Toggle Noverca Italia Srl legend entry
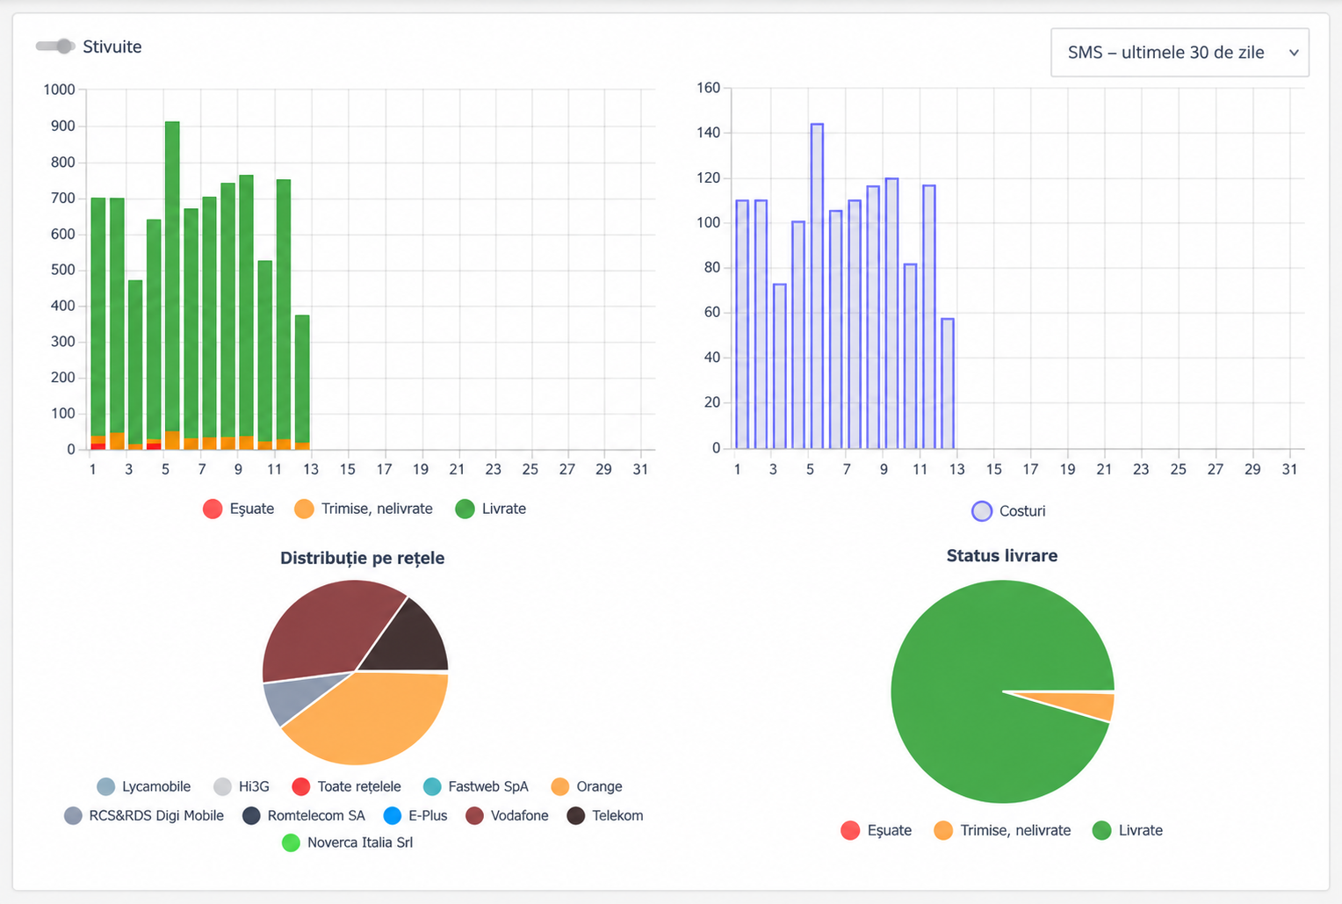 347,843
